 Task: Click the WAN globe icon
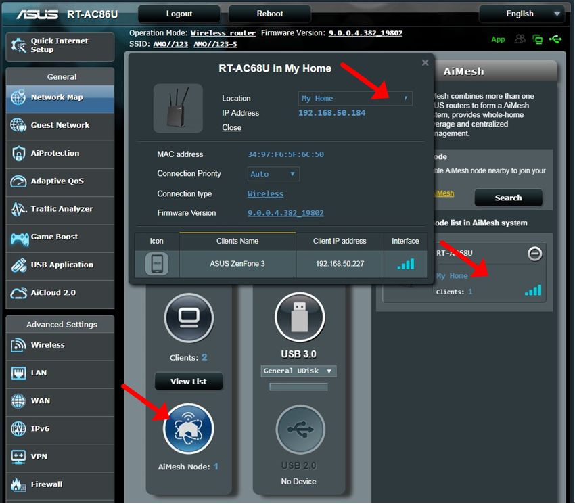tap(18, 401)
